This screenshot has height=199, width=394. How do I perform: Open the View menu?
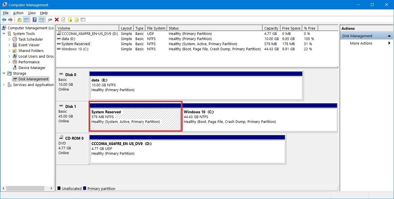pyautogui.click(x=32, y=13)
